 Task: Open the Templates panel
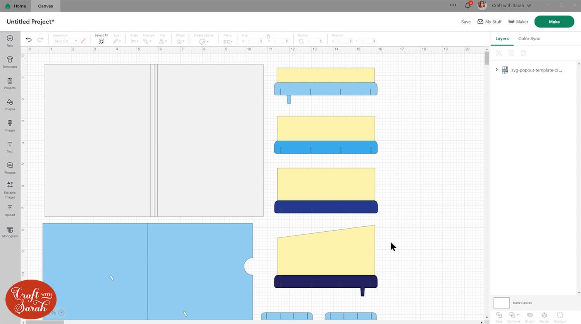point(10,62)
